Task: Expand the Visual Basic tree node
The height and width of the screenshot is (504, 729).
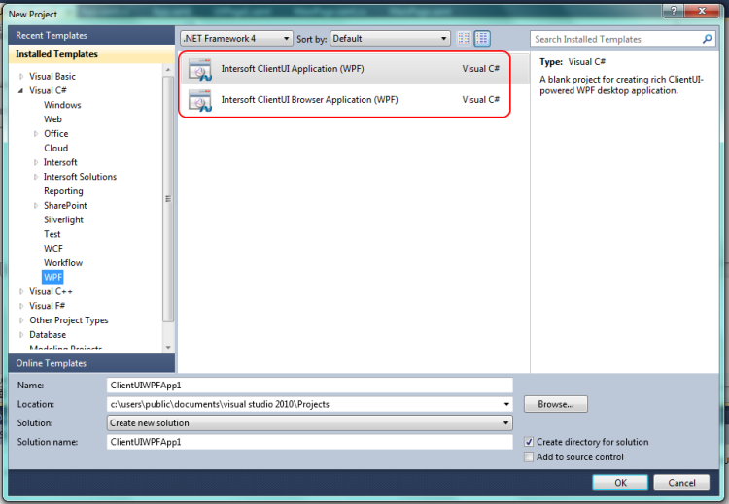Action: point(21,76)
